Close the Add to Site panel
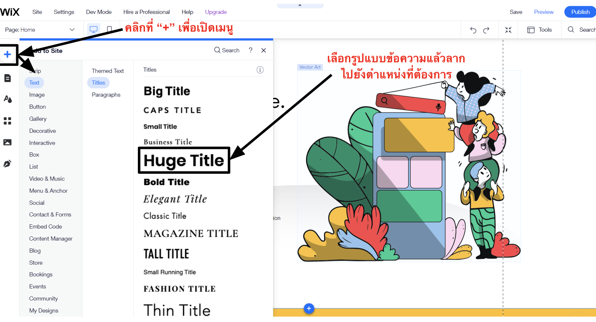 263,50
